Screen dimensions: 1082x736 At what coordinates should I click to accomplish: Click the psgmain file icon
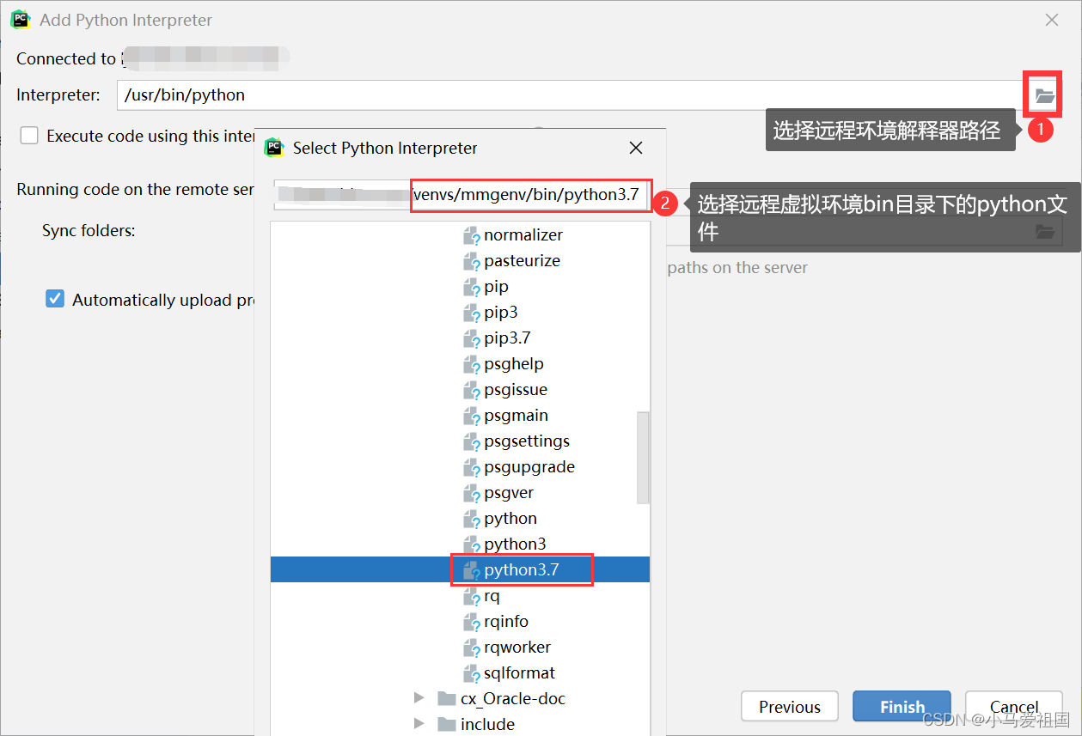pos(471,416)
